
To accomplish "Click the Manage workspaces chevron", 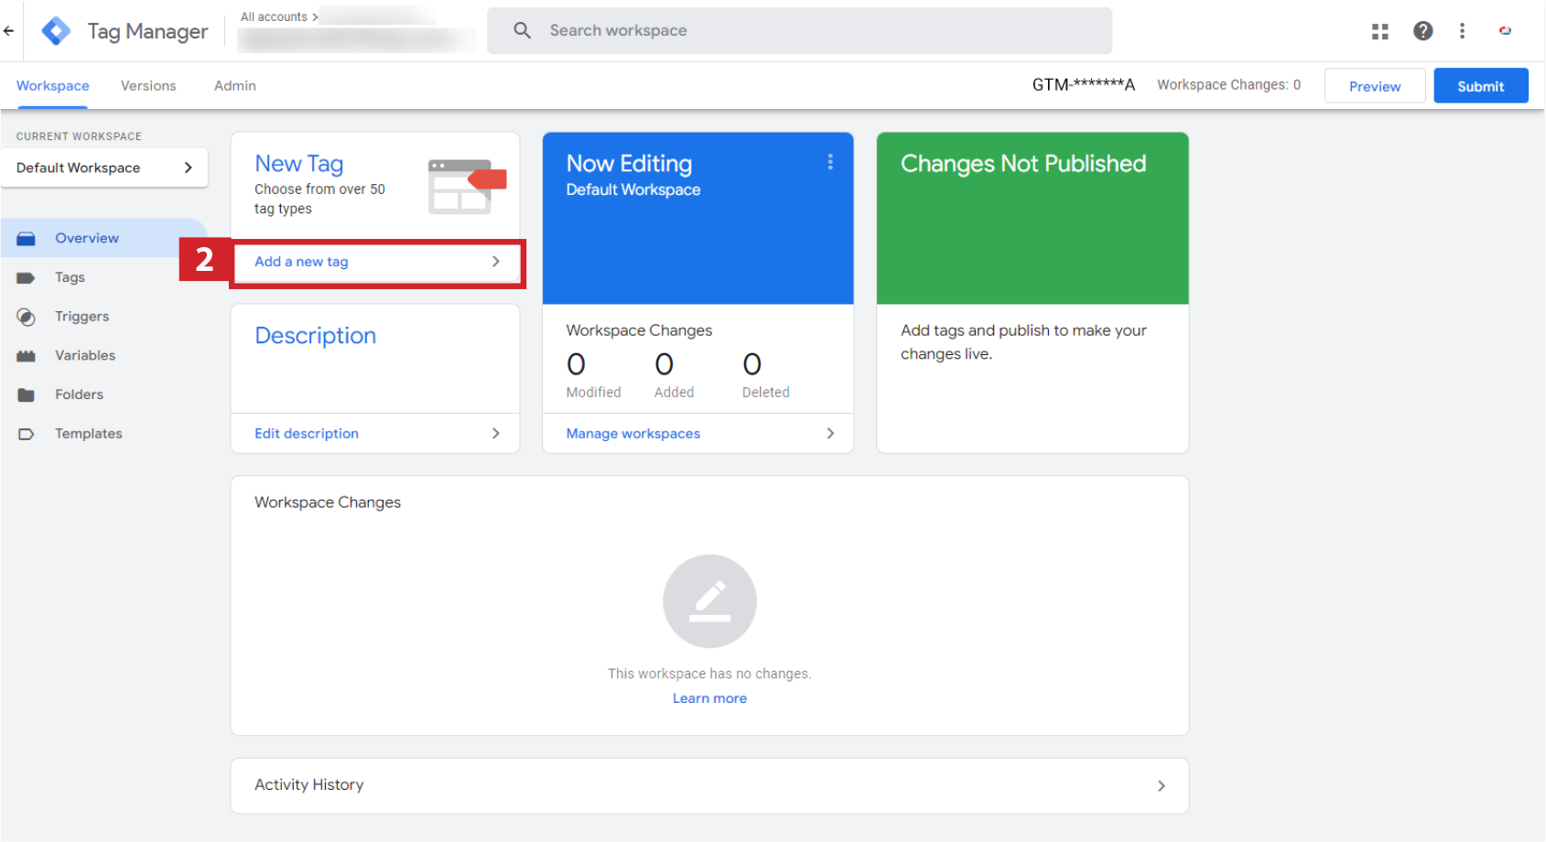I will pos(830,434).
